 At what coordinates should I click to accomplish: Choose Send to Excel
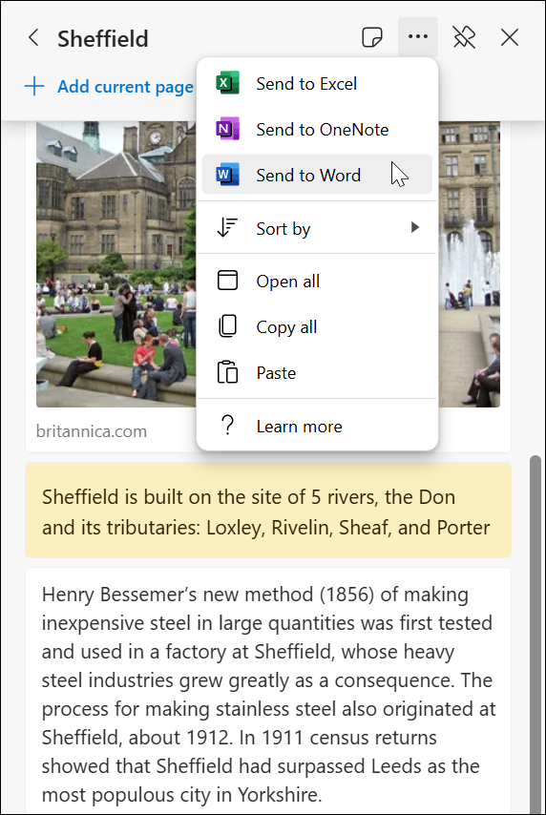[x=317, y=84]
